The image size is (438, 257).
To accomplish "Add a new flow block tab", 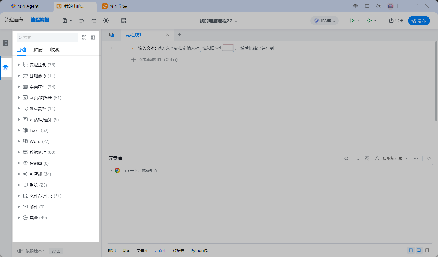I will pos(180,35).
